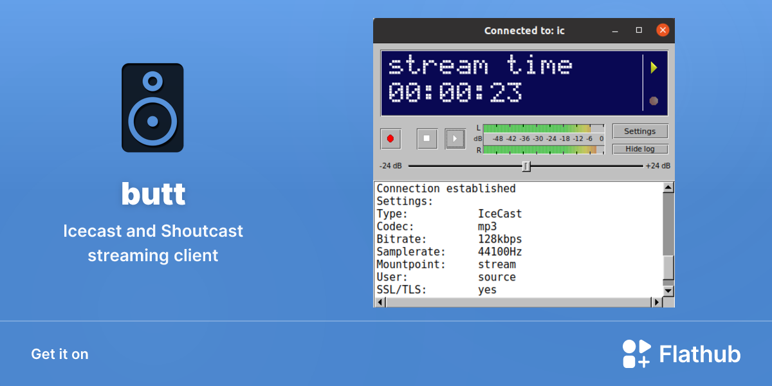Start recording with the red record button
The image size is (772, 386).
pyautogui.click(x=391, y=138)
